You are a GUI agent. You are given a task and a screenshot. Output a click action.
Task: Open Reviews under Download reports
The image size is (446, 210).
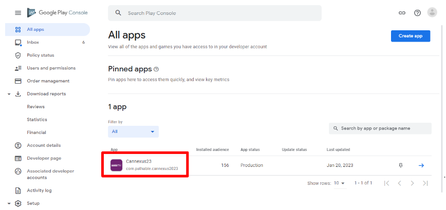tap(36, 107)
